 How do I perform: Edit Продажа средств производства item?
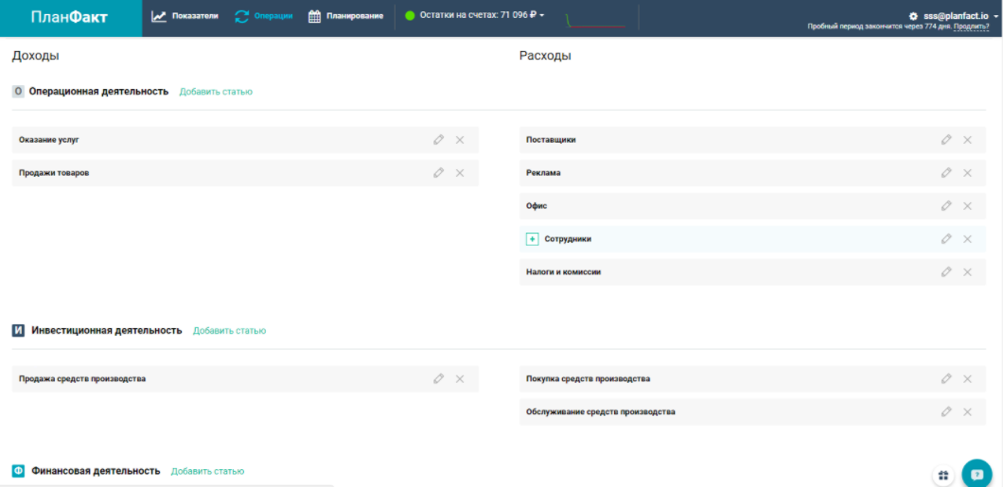[x=438, y=379]
